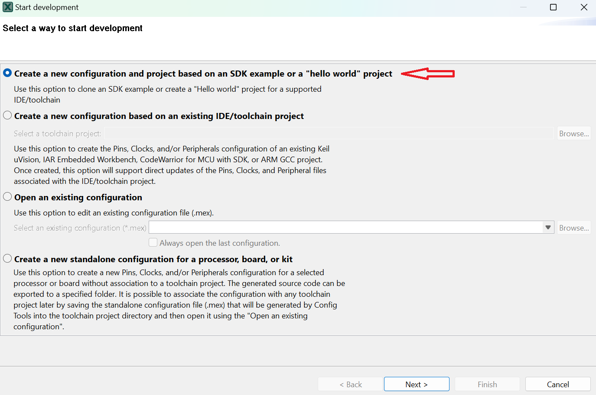
Task: Expand the existing configuration dropdown arrow
Action: point(548,228)
